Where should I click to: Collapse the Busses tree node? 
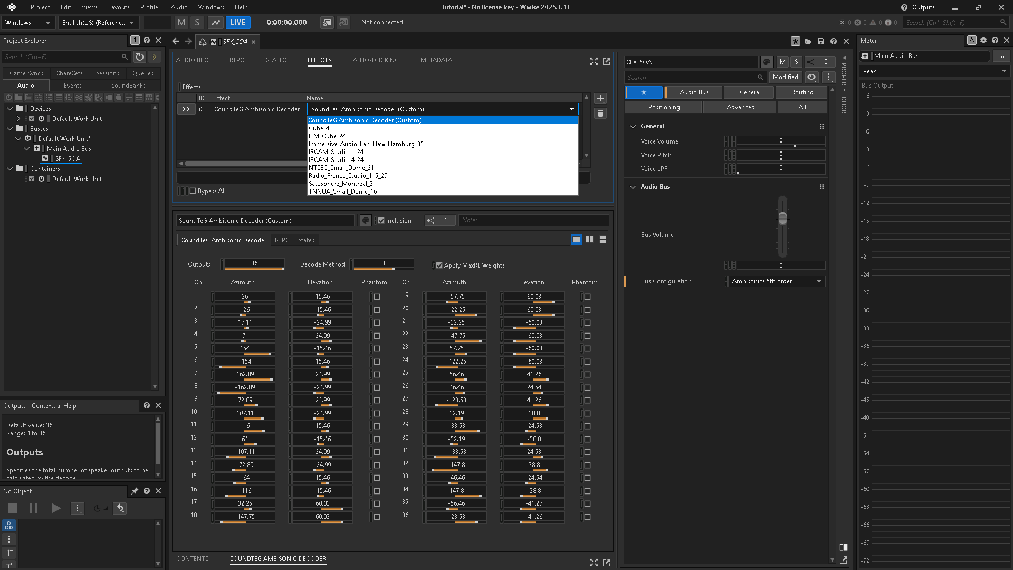10,129
